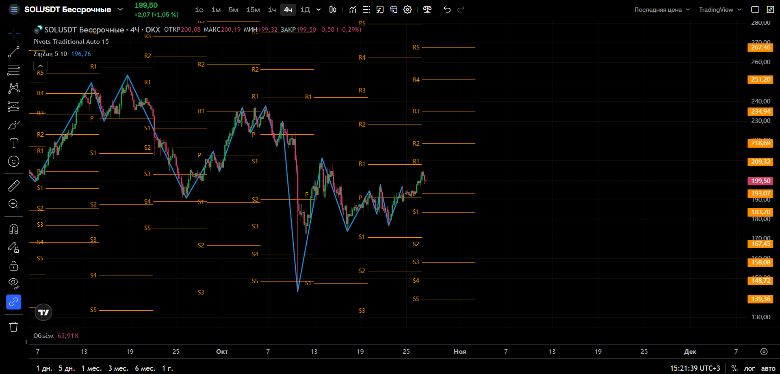Open the hamburger menu beside SOLUSDT

tap(14, 10)
